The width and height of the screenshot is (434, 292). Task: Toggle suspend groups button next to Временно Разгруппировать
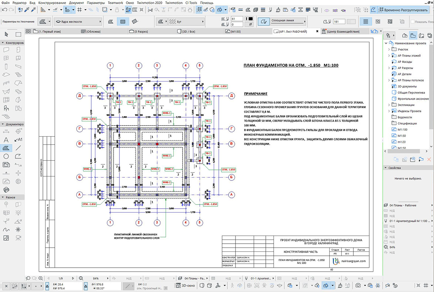373,10
